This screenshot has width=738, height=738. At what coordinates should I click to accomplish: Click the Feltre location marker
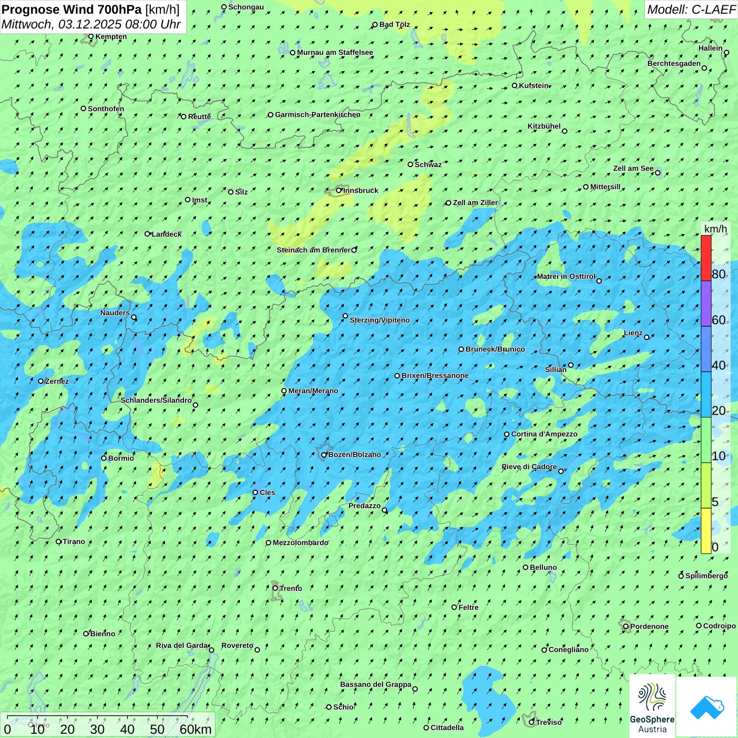pyautogui.click(x=454, y=607)
